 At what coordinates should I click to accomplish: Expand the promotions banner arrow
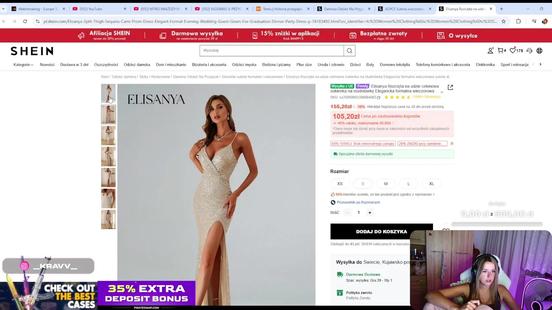[x=452, y=143]
